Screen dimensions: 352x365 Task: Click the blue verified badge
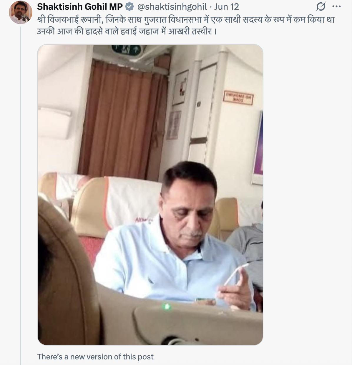129,6
